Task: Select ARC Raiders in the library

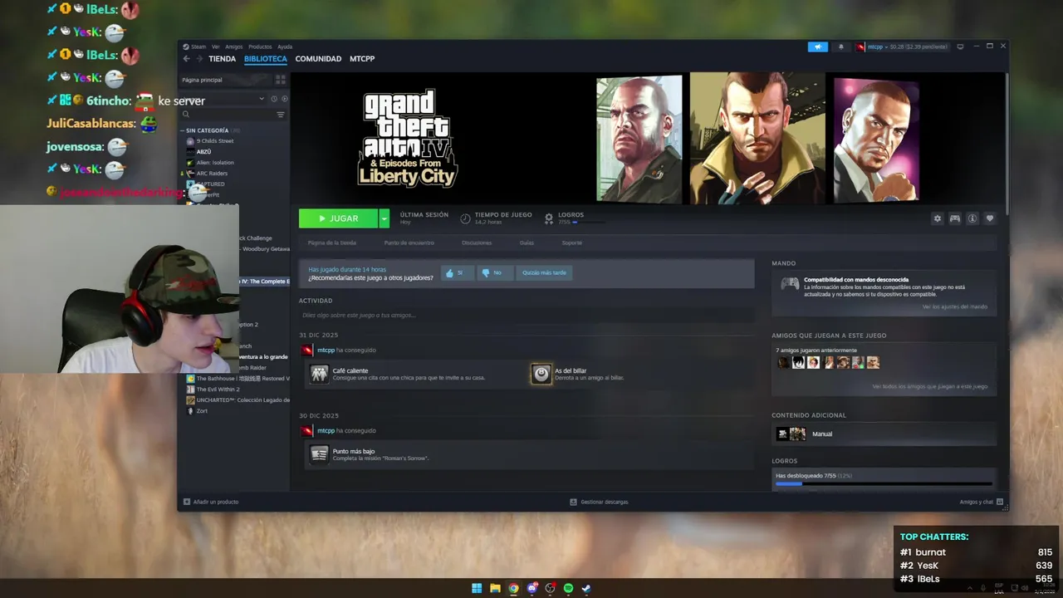Action: (212, 174)
